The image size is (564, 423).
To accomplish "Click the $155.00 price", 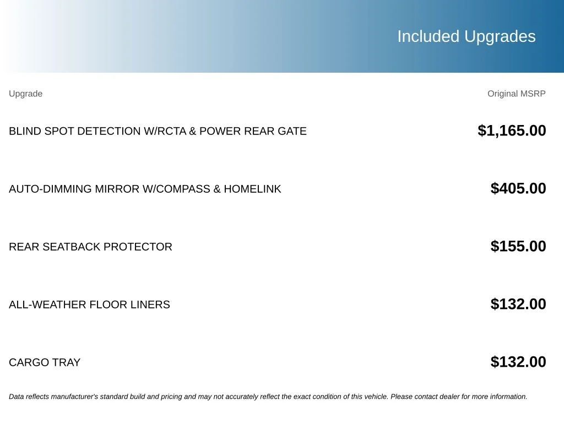I will 518,246.
